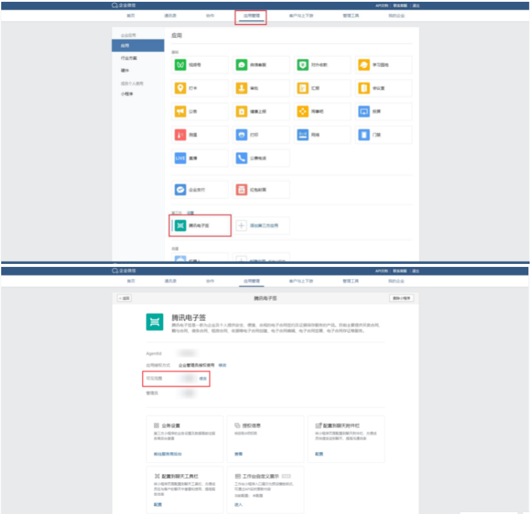The image size is (532, 514).
Task: Open the 打卡 check-in app icon
Action: coord(180,88)
